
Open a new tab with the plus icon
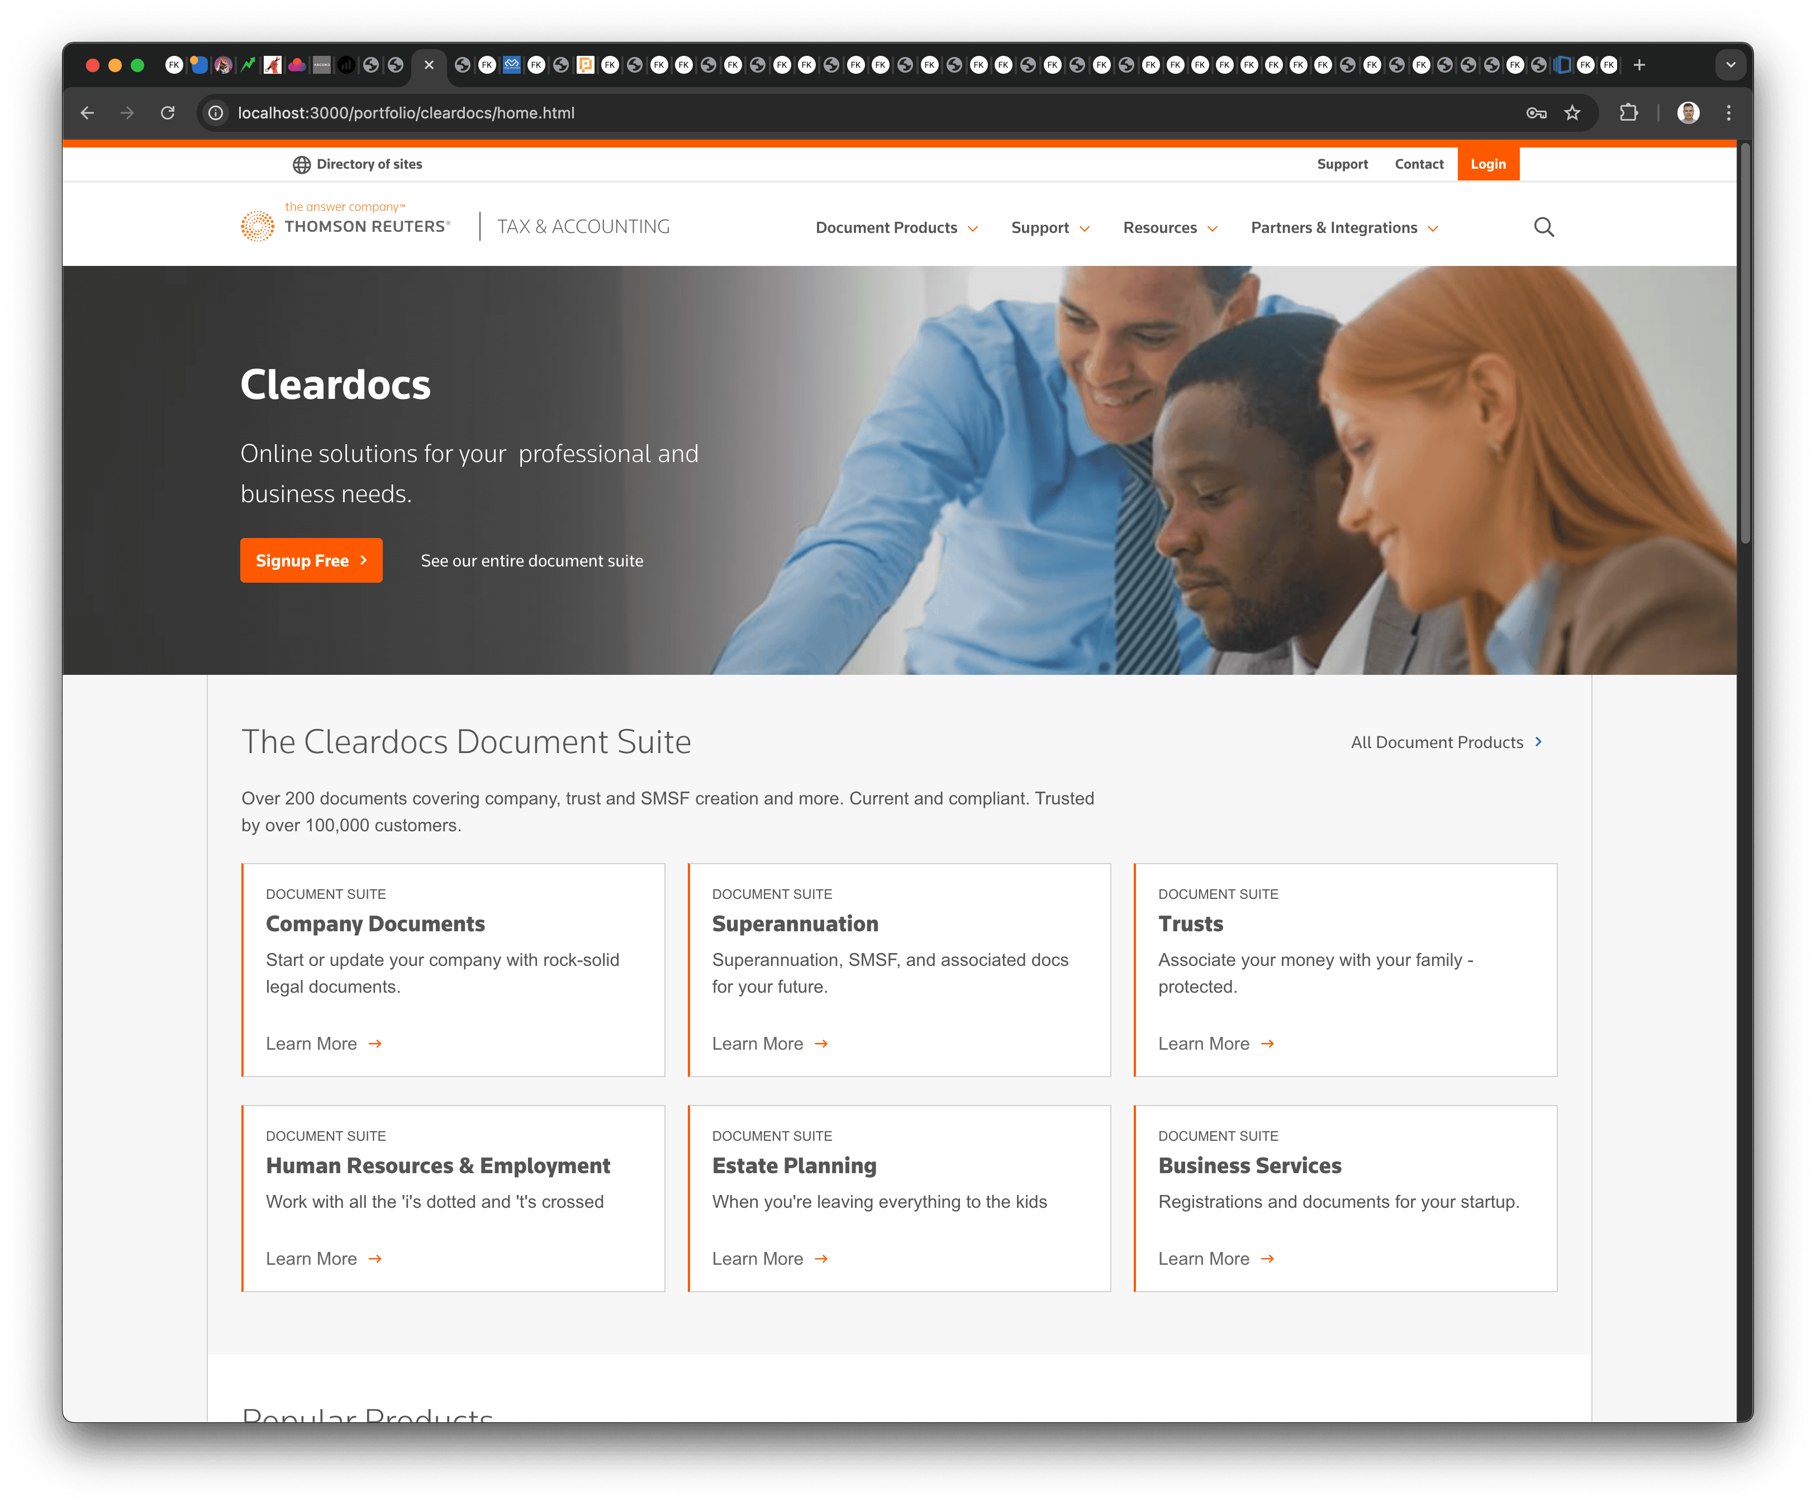(1639, 65)
